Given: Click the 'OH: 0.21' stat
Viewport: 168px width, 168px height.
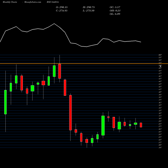Looking at the screenshot, I should coord(115,11).
